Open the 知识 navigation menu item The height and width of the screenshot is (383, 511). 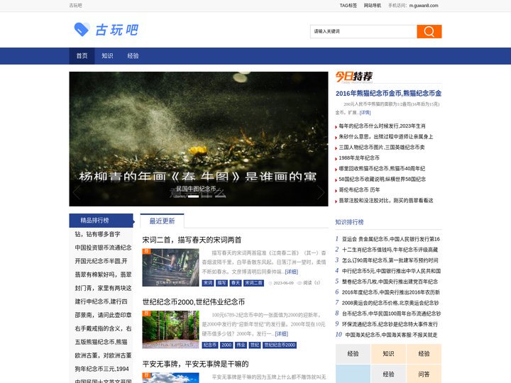(x=107, y=56)
